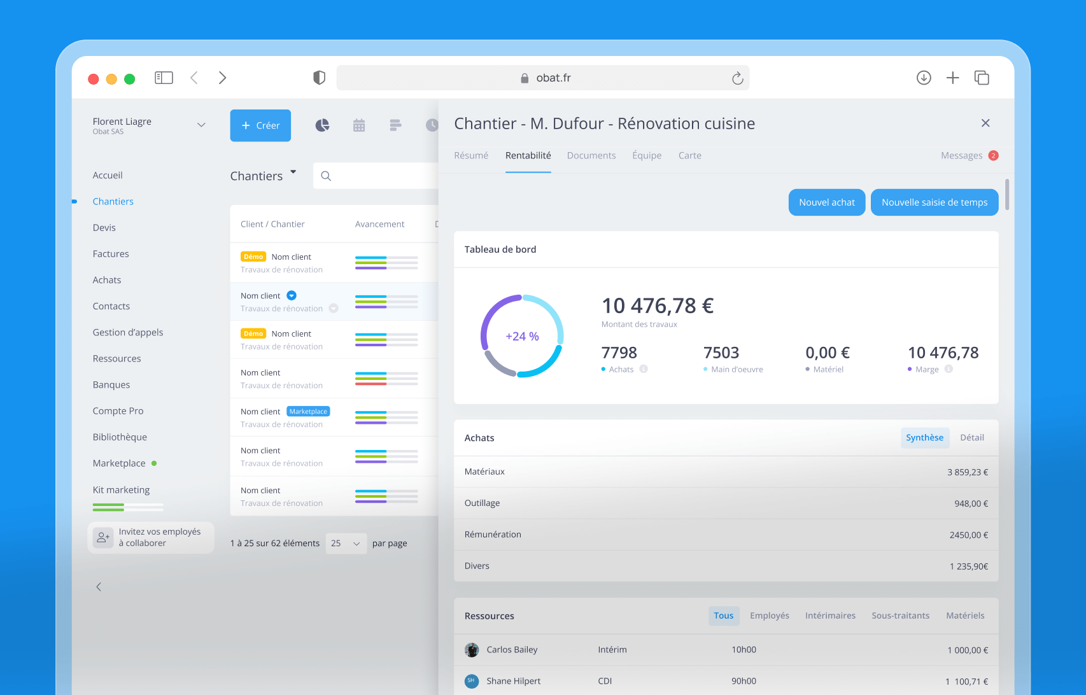Open a new browser tab

pyautogui.click(x=952, y=78)
